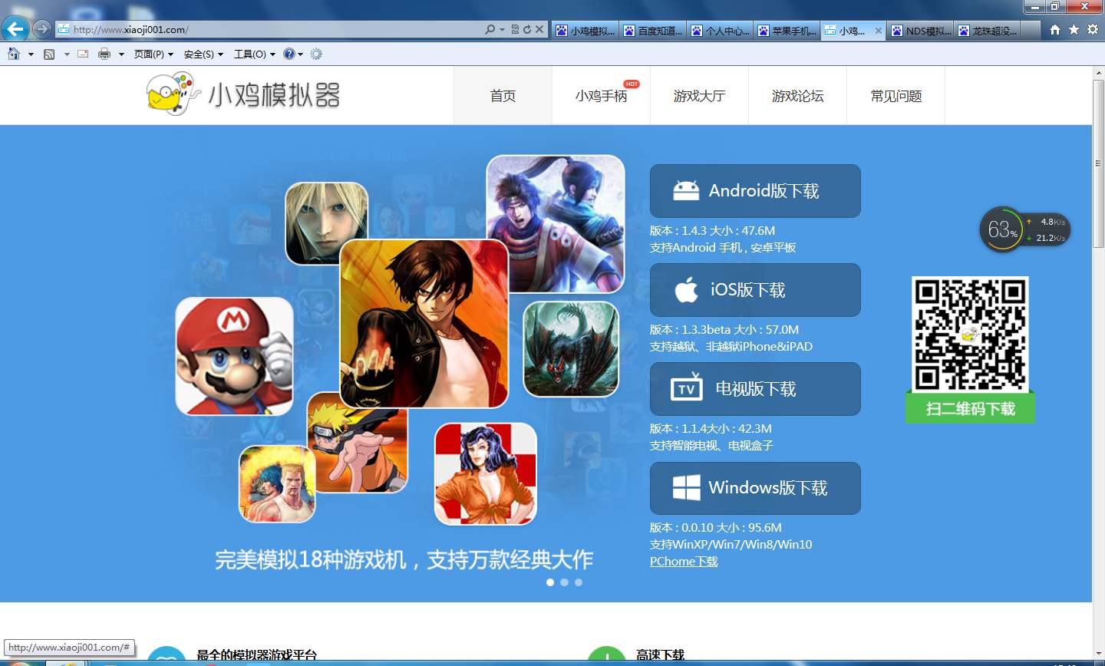Click the white Home icon beside tabs
This screenshot has height=666, width=1105.
click(1055, 30)
